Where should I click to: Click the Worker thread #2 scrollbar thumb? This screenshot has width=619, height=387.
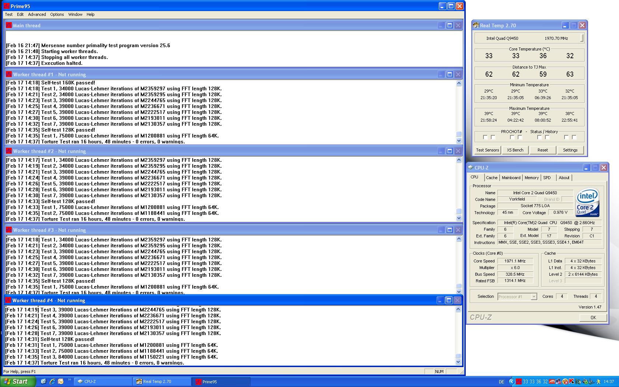459,211
